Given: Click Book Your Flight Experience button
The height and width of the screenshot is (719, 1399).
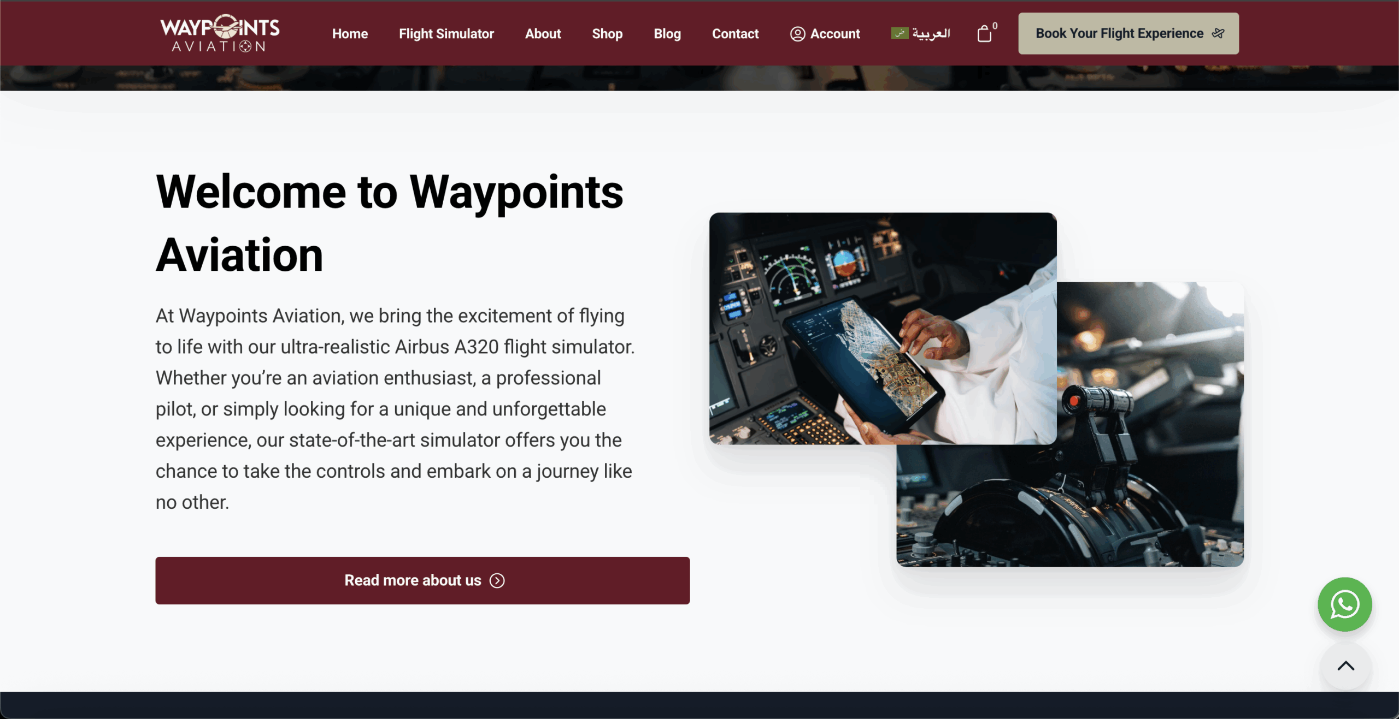Looking at the screenshot, I should (1128, 33).
